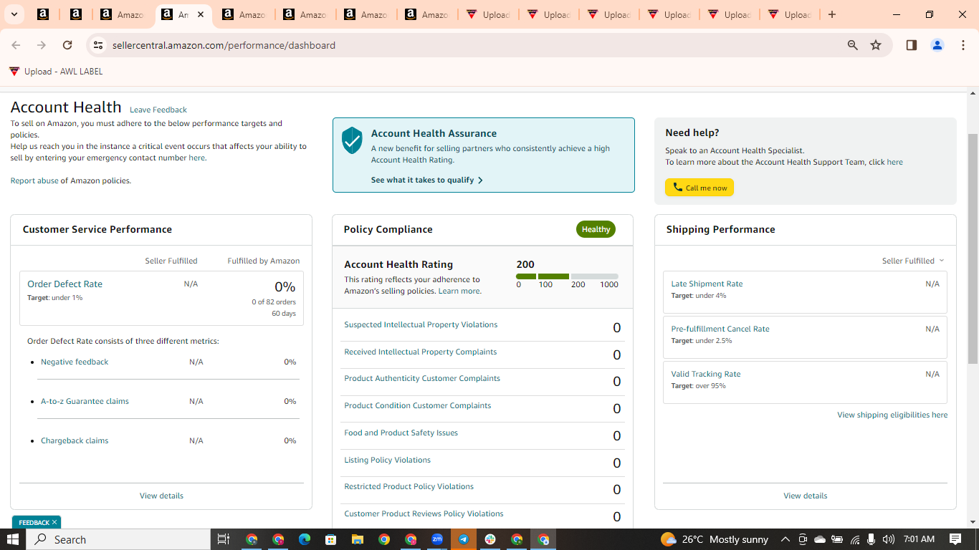The height and width of the screenshot is (550, 979).
Task: Open Slack from the taskbar
Action: tap(490, 539)
